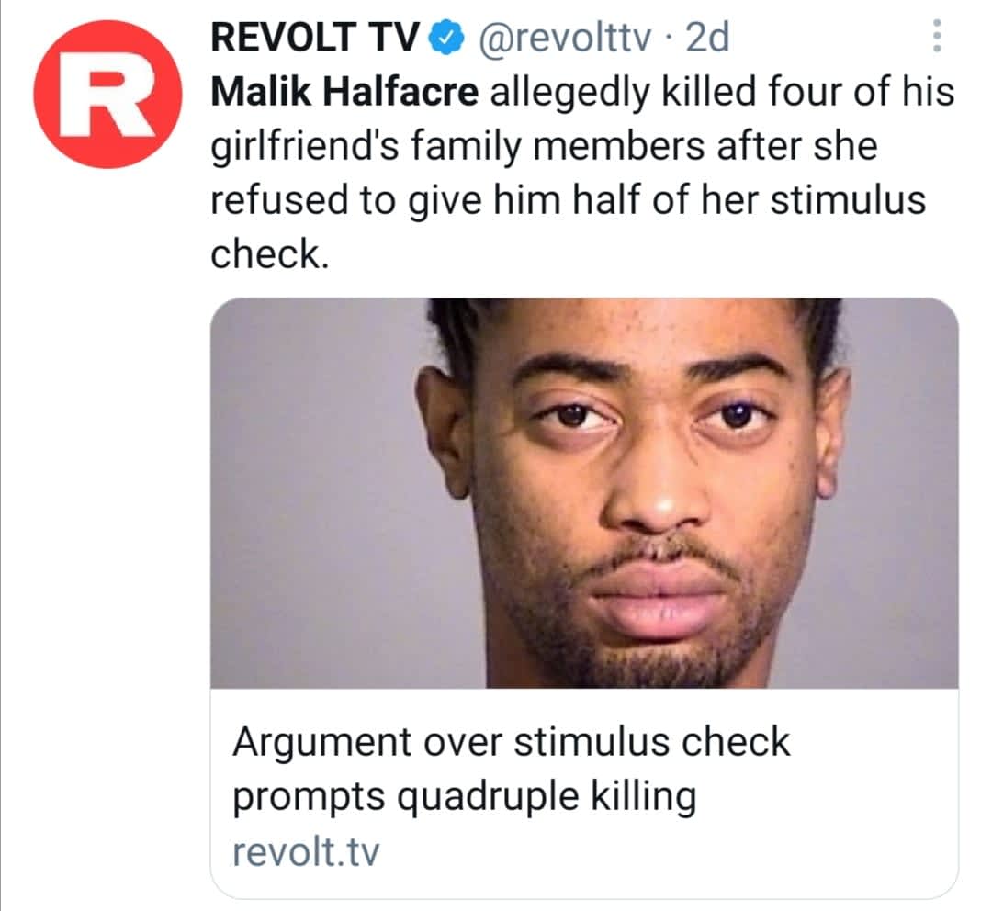Click the tweet text line mentioning girlfriend's family members

[544, 147]
